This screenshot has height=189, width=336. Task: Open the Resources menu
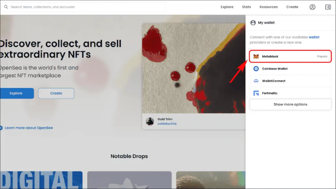(268, 7)
